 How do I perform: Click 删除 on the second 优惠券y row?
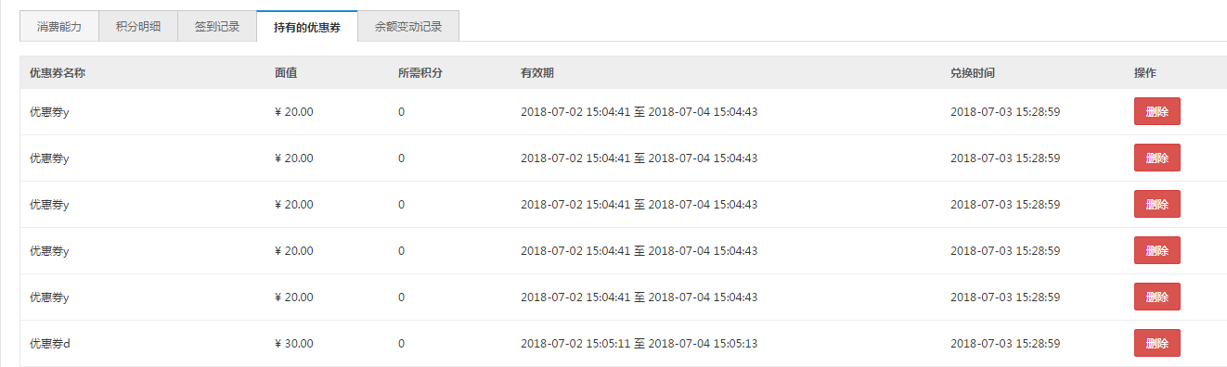[x=1157, y=158]
